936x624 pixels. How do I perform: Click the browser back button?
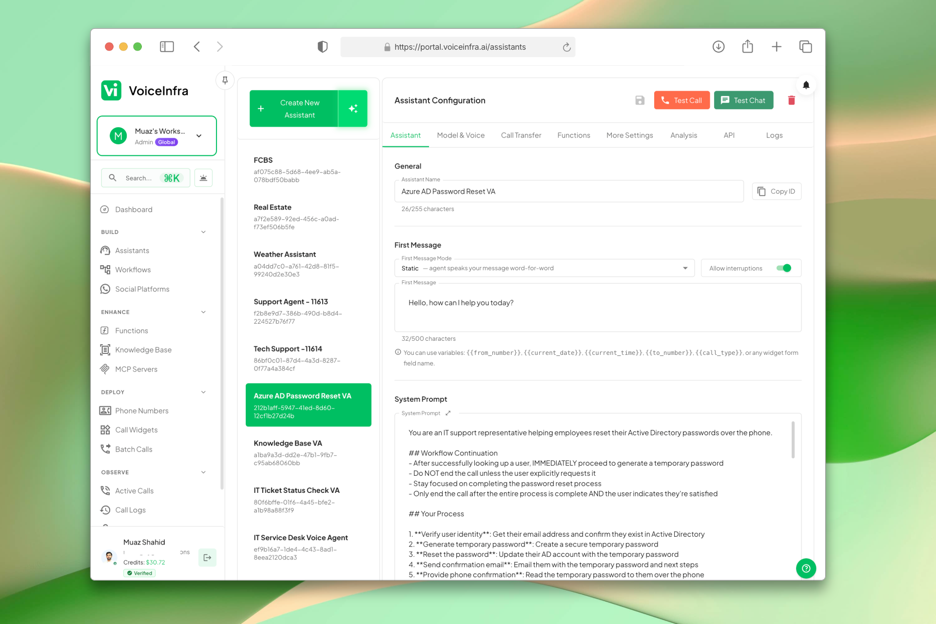click(197, 47)
